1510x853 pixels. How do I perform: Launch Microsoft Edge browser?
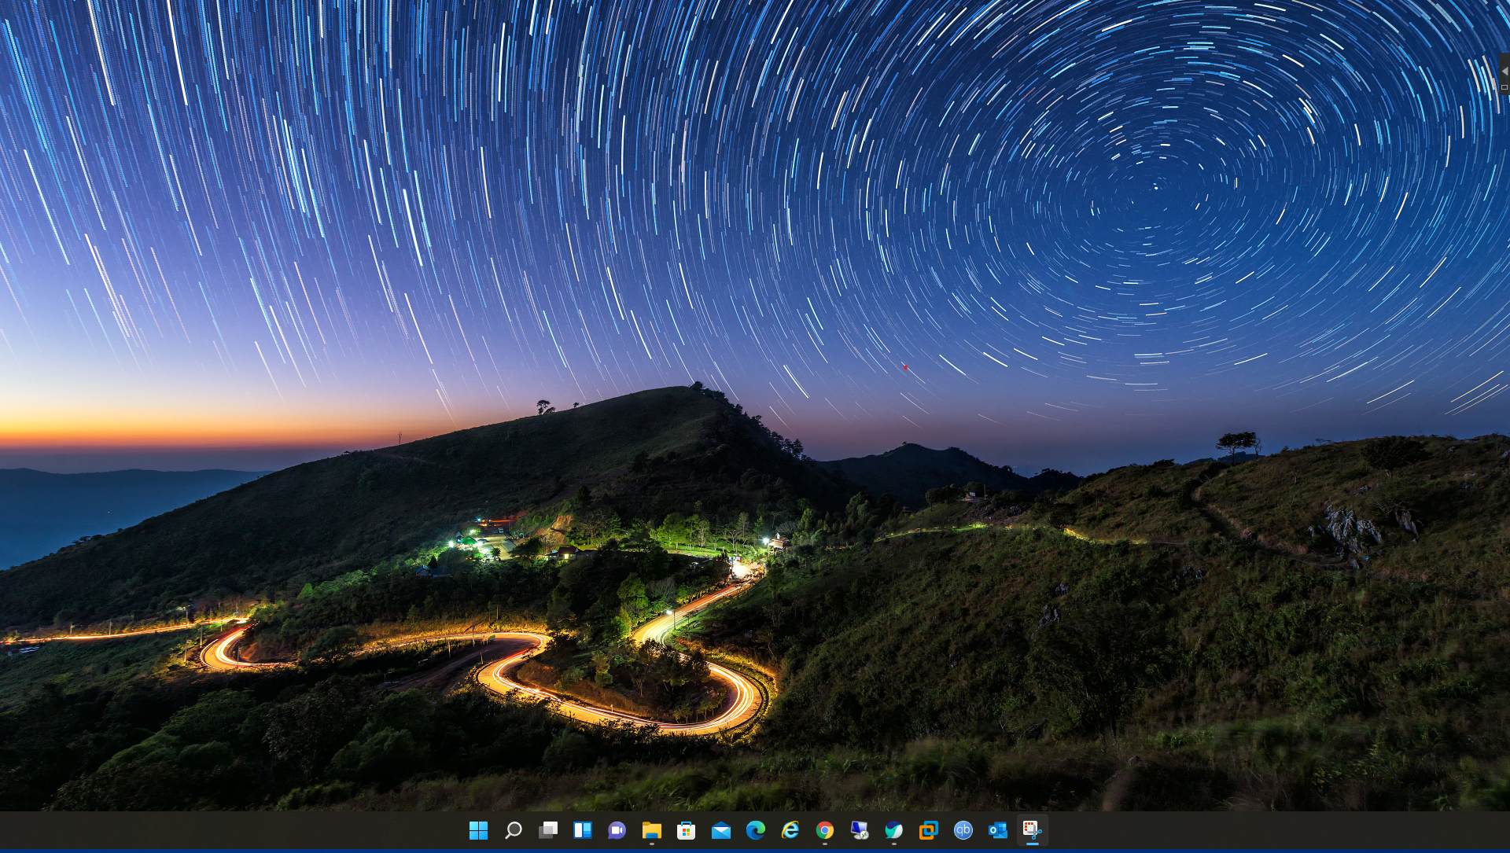pyautogui.click(x=755, y=830)
